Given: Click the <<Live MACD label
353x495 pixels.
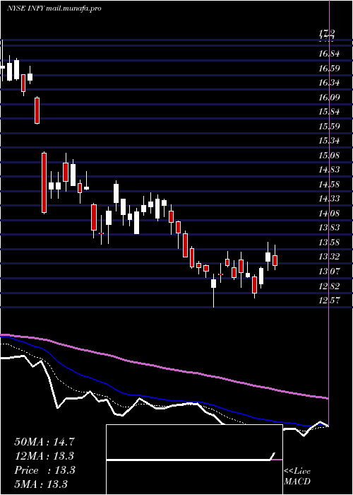Looking at the screenshot, I should point(297,477).
